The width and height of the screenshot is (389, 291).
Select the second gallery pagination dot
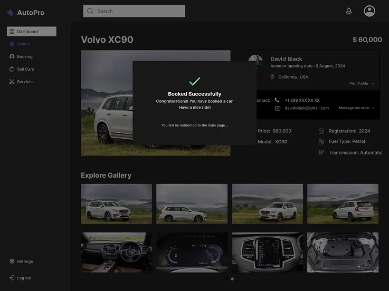coord(232,279)
